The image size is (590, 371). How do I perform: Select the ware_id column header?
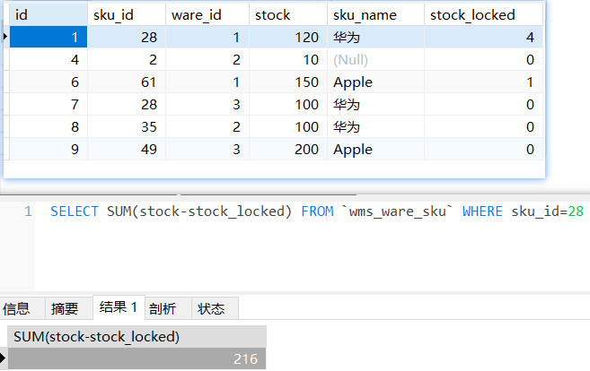pyautogui.click(x=207, y=14)
